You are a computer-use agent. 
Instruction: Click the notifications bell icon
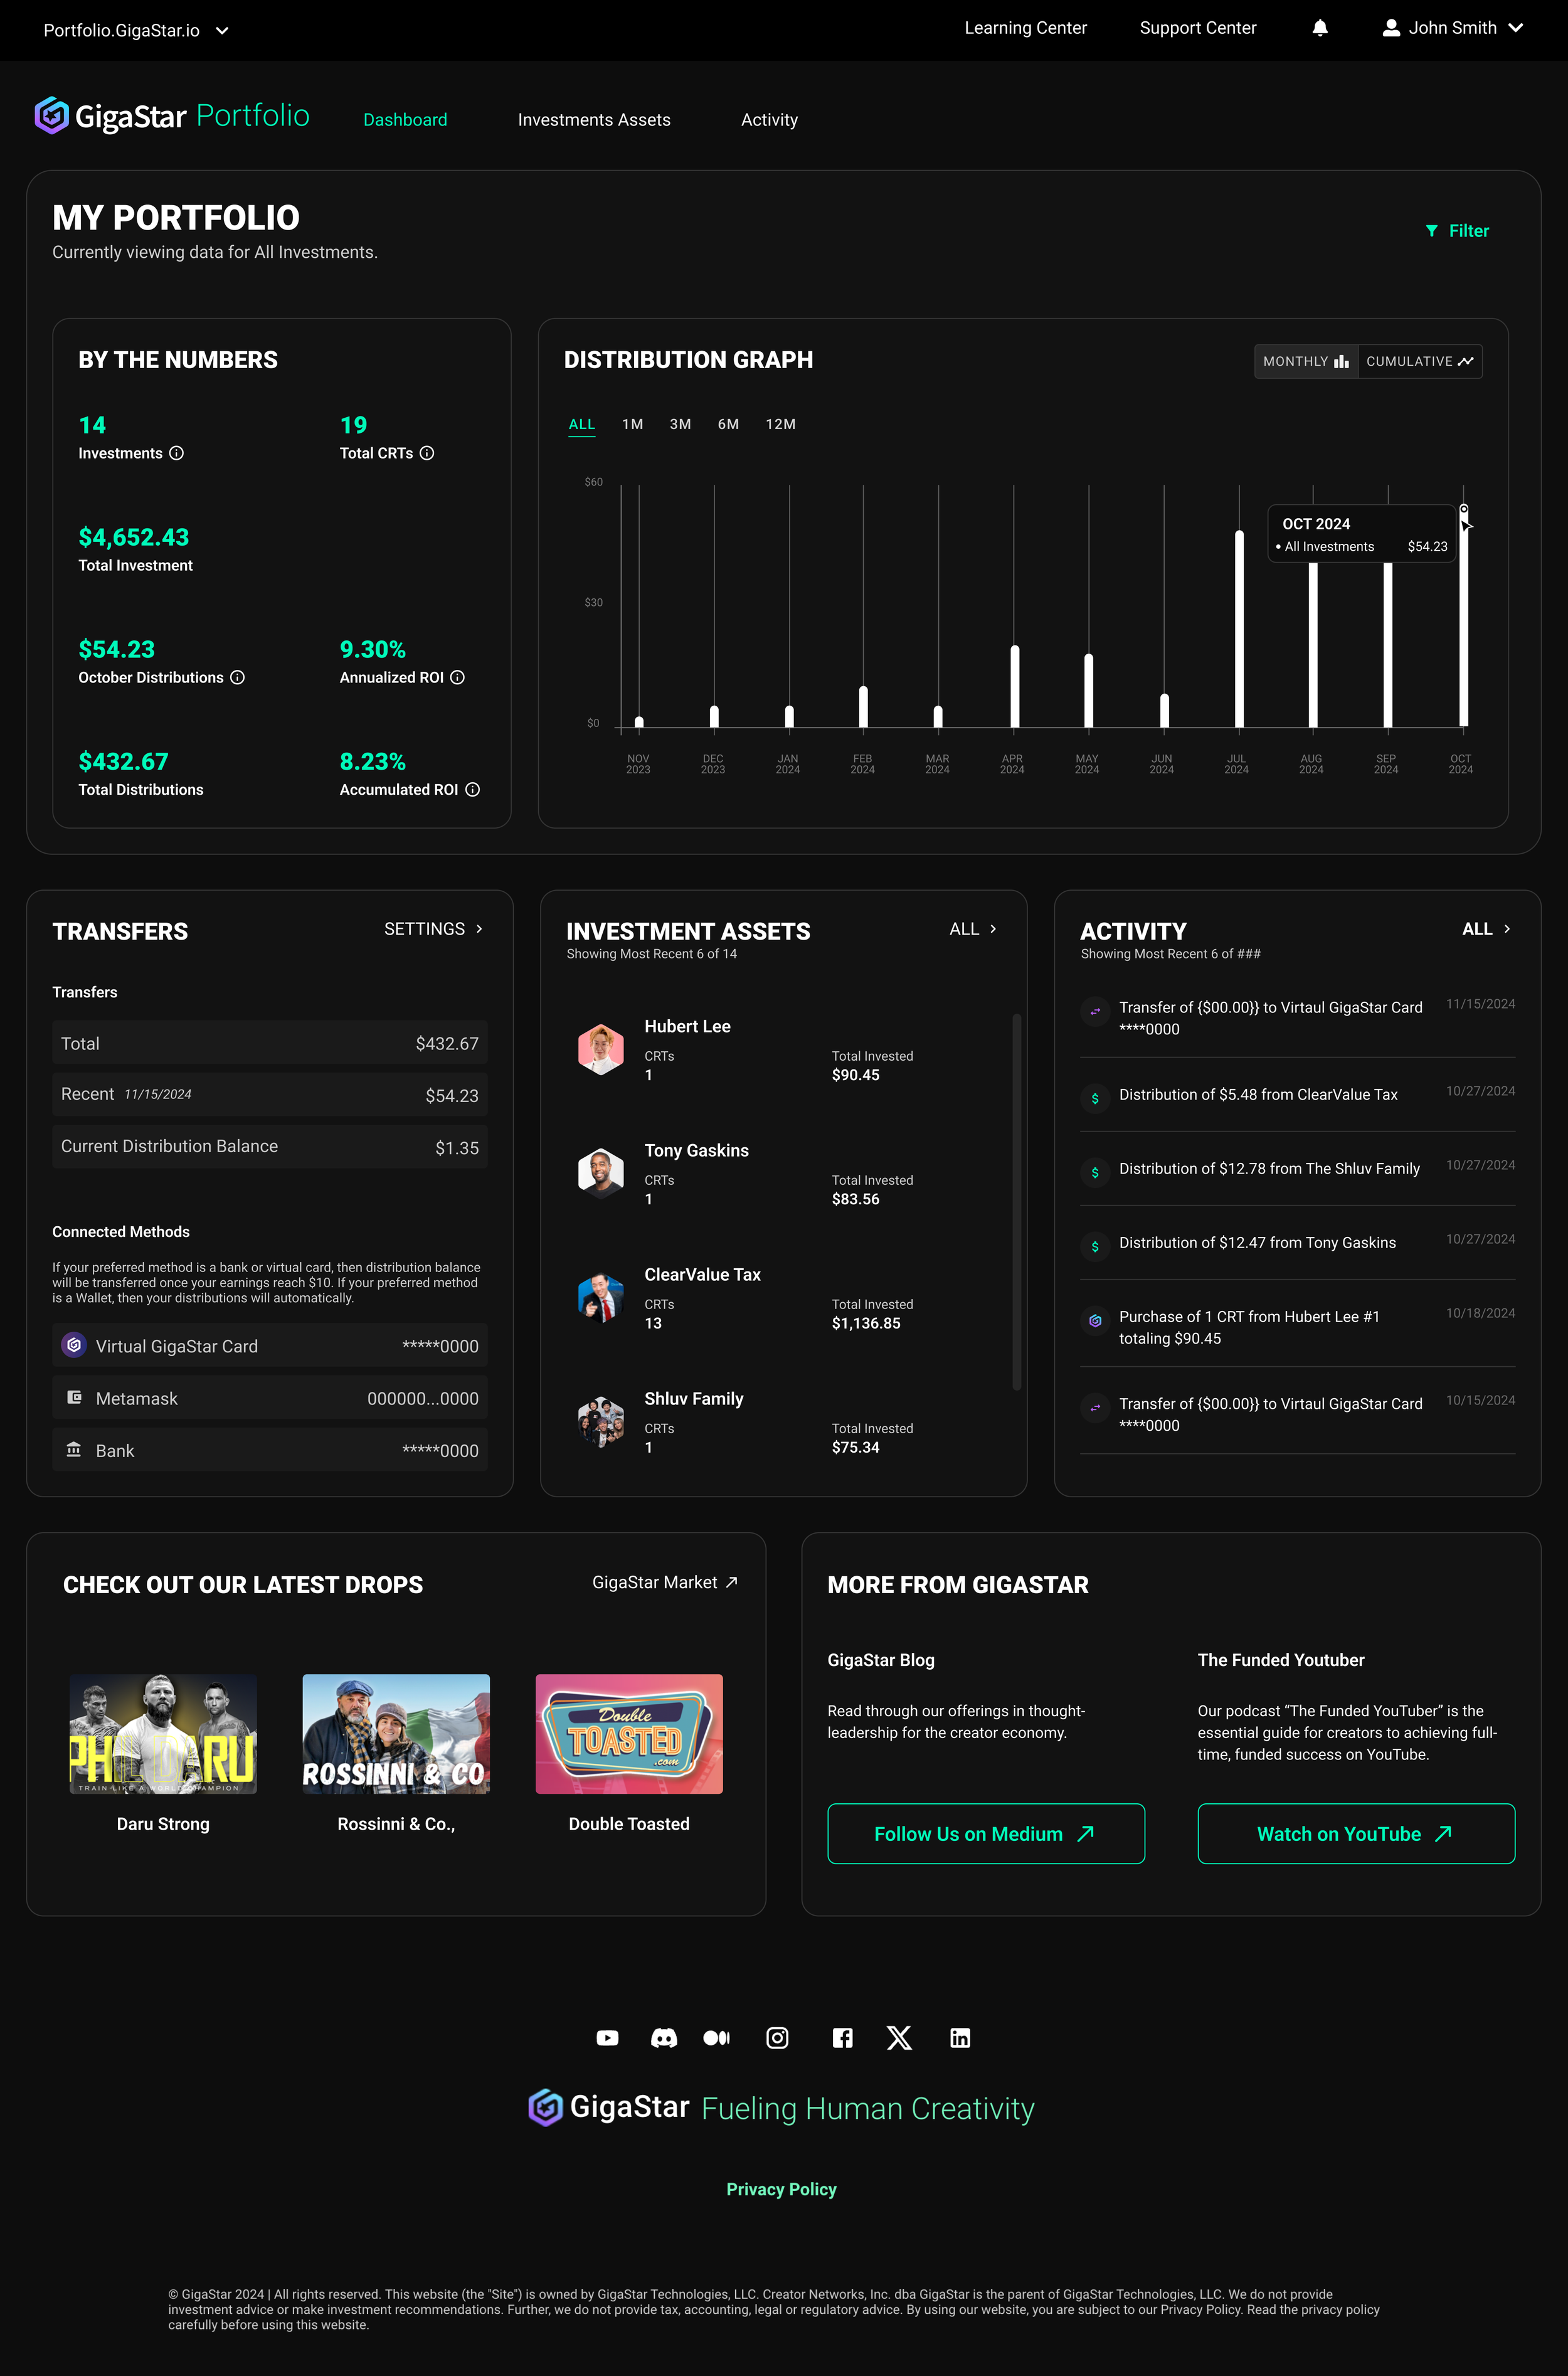click(x=1320, y=28)
